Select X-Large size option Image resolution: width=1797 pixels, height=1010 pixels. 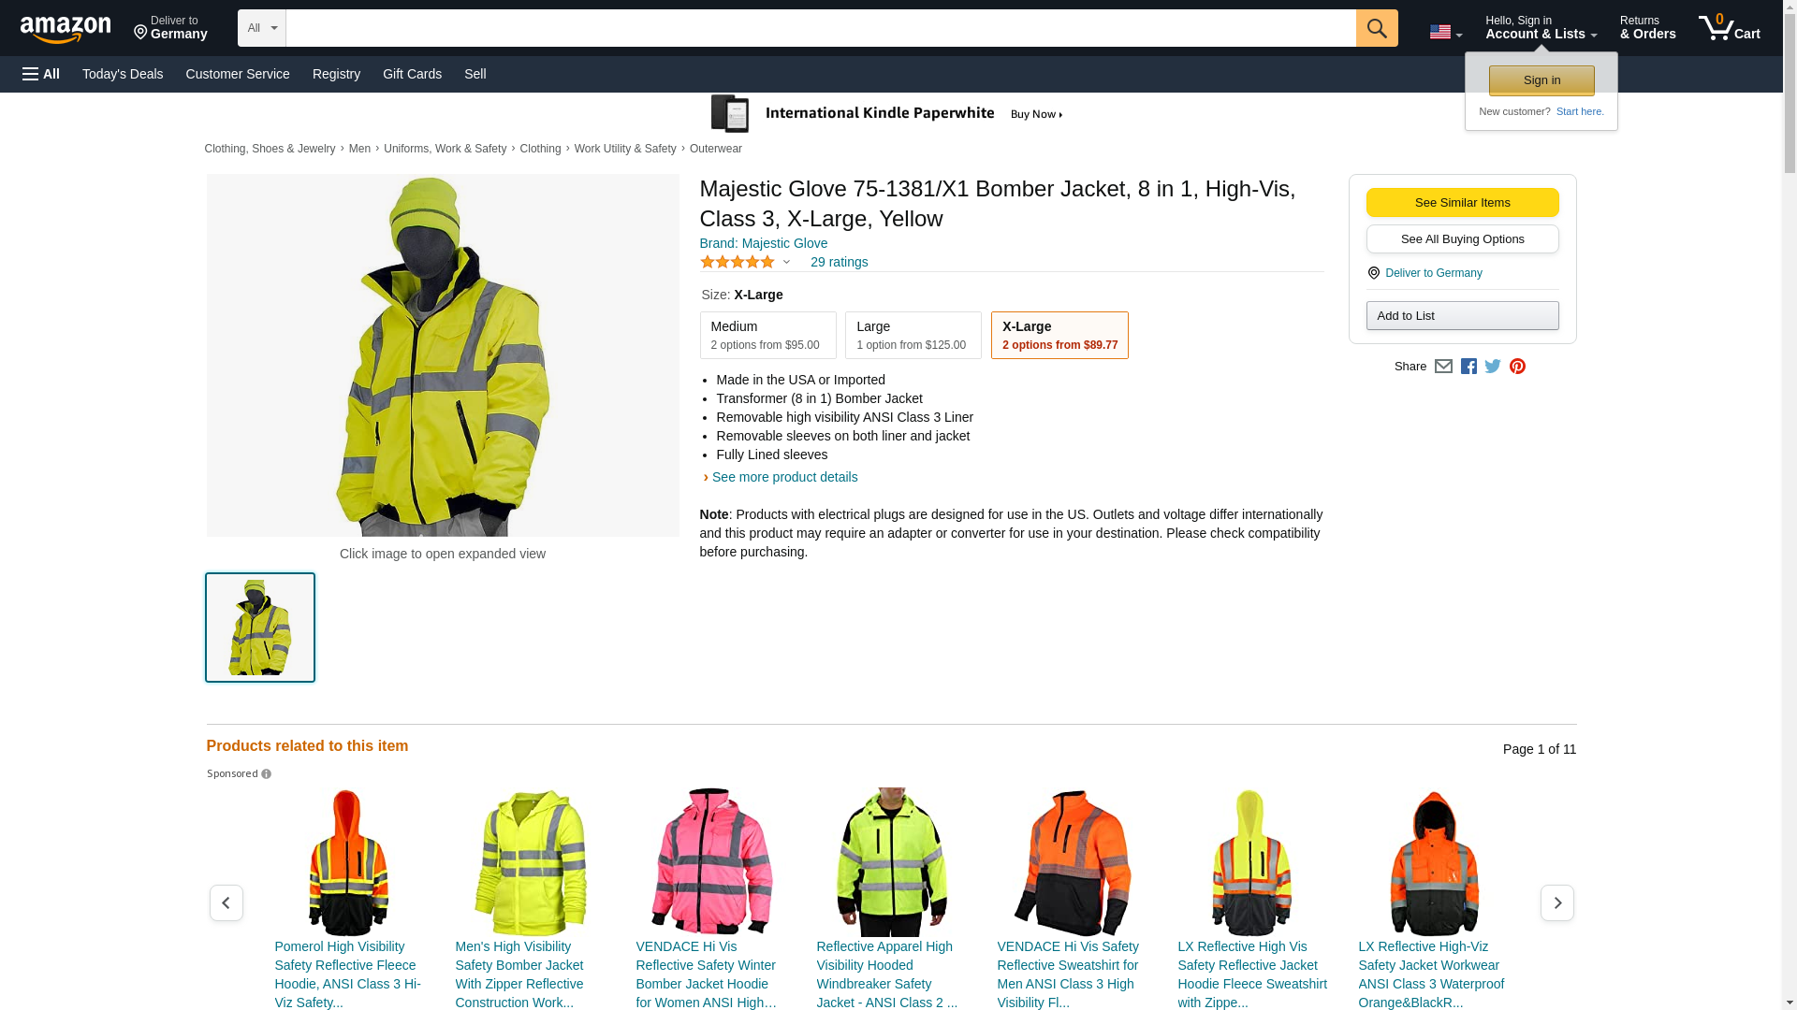tap(1059, 335)
